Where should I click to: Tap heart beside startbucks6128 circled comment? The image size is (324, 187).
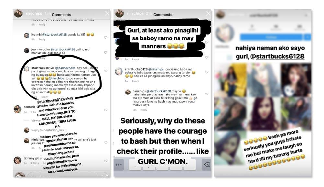[x=106, y=71]
